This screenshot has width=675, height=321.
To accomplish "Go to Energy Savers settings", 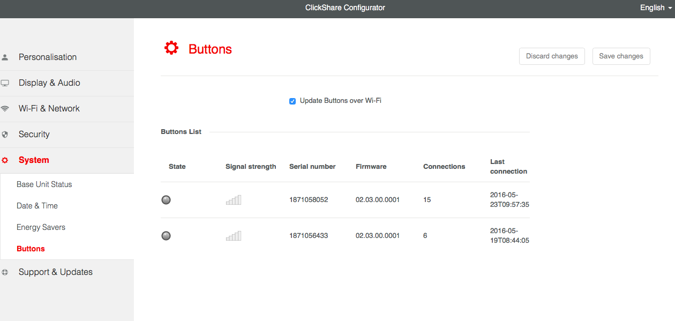I will coord(41,227).
